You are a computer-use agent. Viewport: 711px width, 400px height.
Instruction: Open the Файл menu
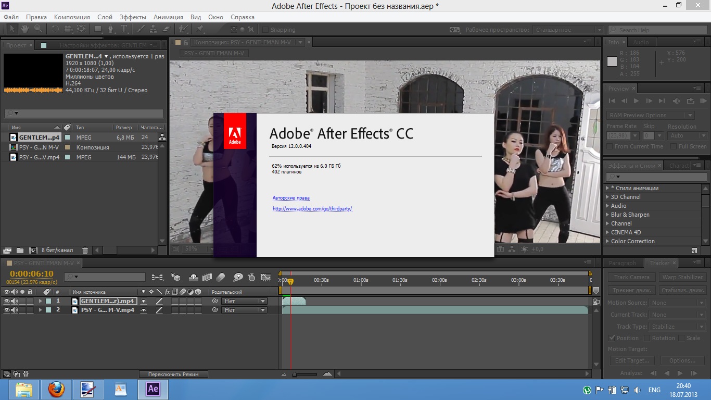pyautogui.click(x=11, y=17)
